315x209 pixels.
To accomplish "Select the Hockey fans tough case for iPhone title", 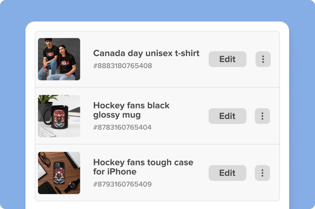I will tap(143, 167).
